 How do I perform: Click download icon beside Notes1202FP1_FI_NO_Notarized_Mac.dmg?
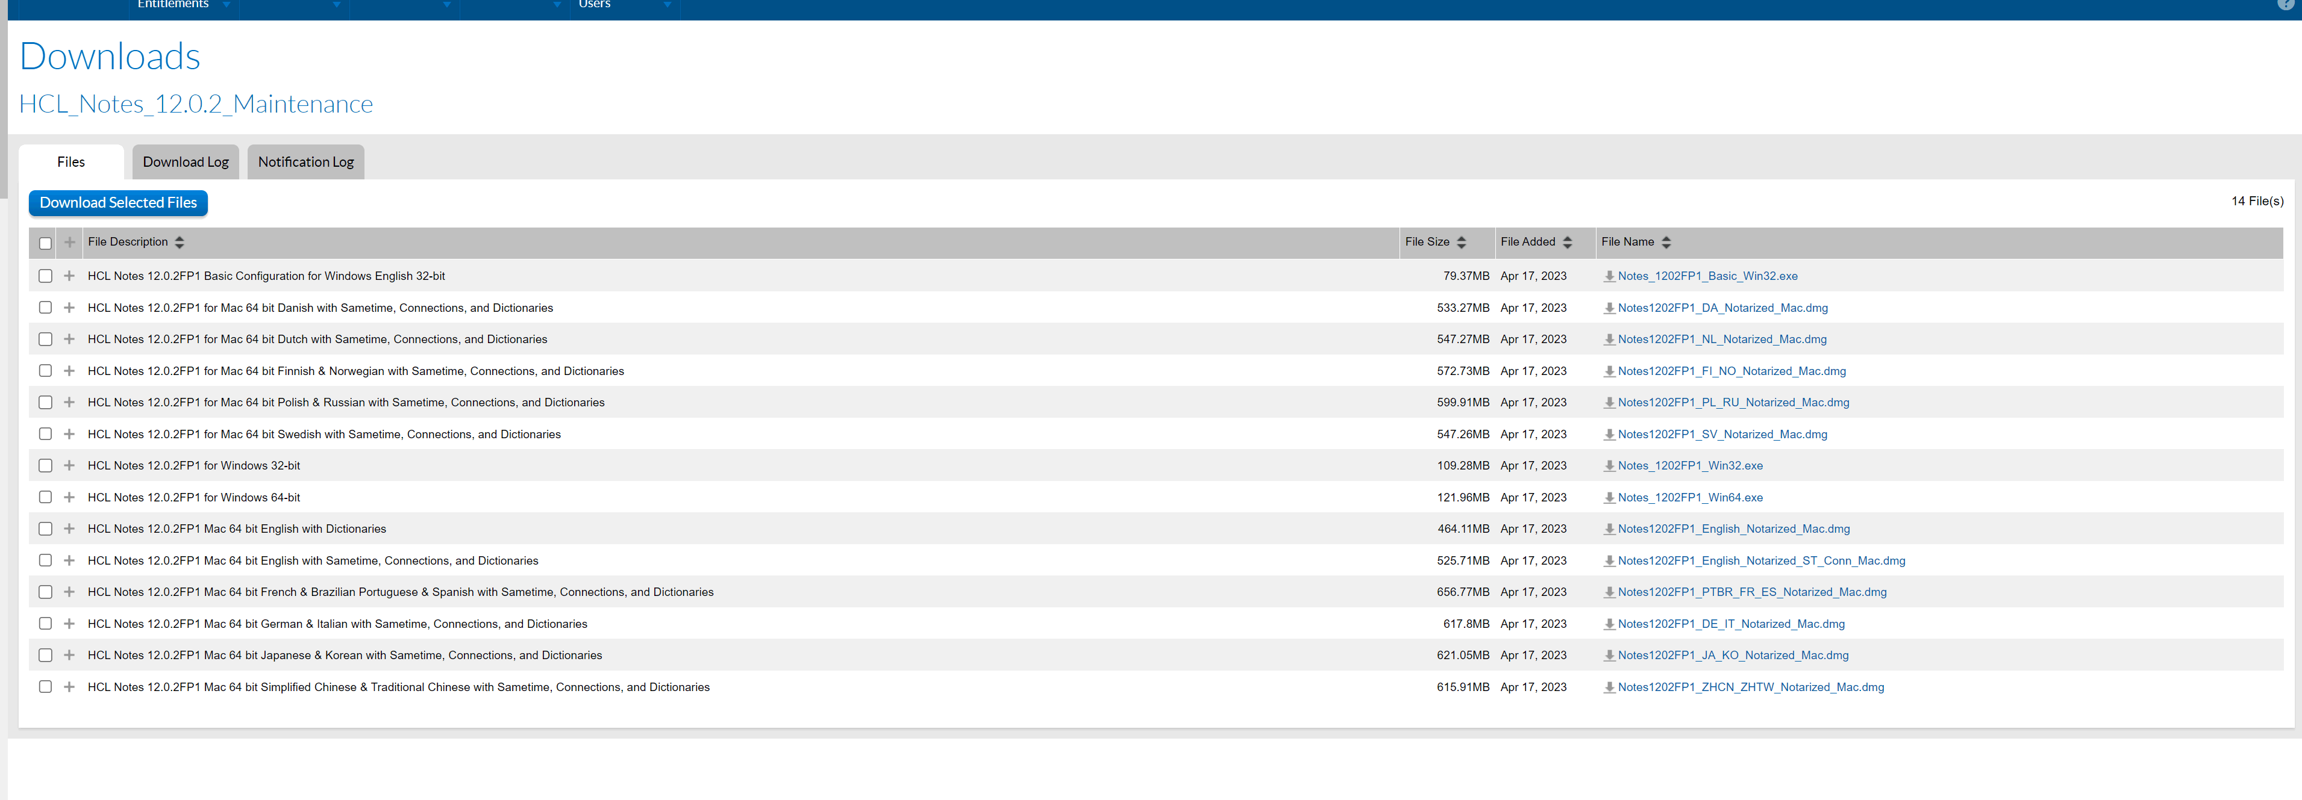1609,371
